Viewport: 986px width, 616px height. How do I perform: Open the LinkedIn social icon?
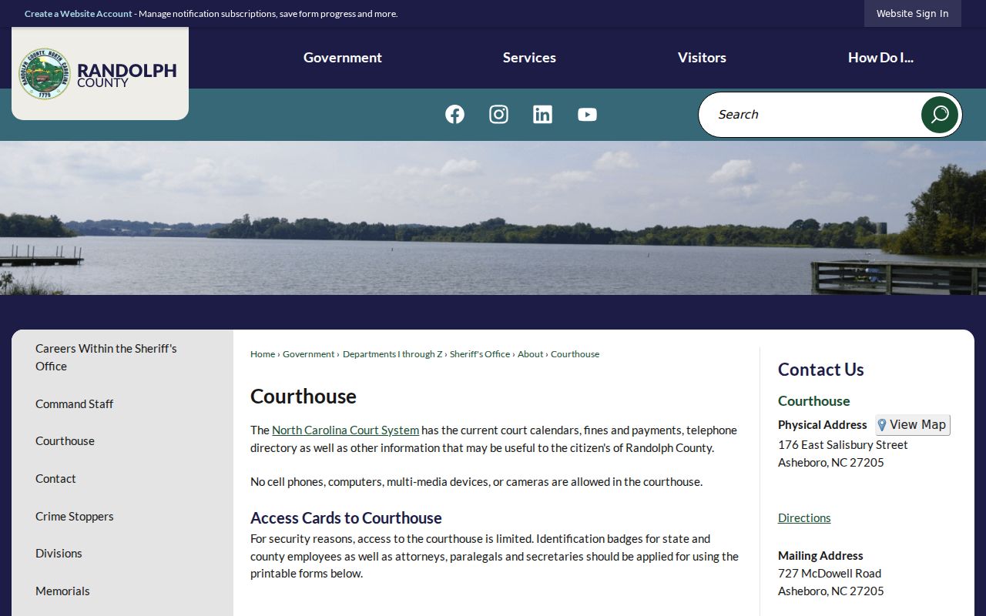click(542, 115)
